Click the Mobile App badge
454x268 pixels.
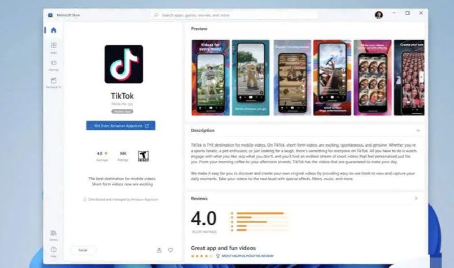pos(123,111)
